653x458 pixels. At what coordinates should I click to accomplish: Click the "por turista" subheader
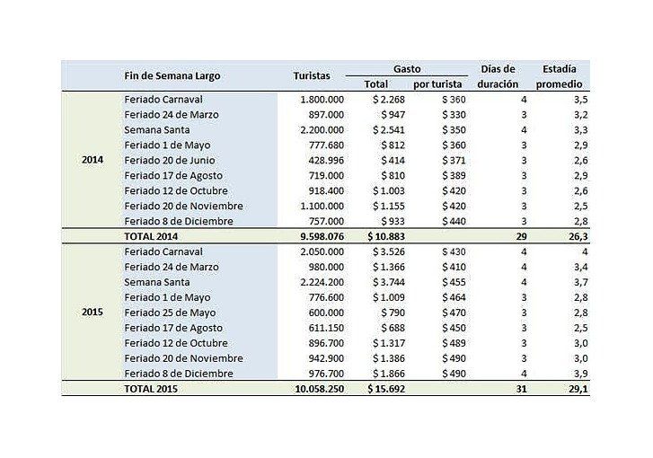point(437,84)
